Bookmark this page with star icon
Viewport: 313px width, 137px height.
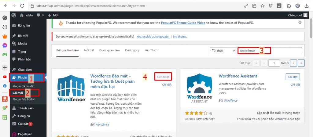(263, 6)
